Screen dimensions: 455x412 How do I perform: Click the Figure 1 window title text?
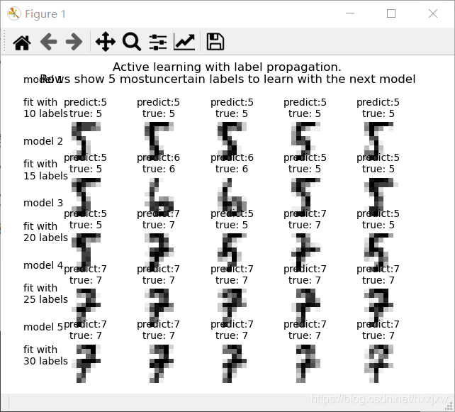[45, 14]
